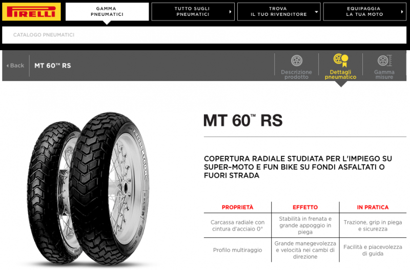The width and height of the screenshot is (410, 270).
Task: Go Back to previous page
Action: pos(15,66)
